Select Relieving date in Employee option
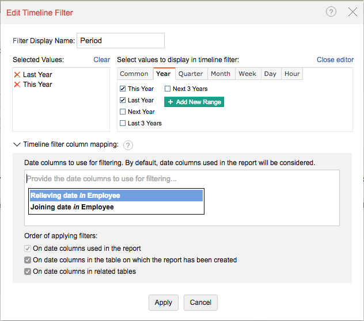The height and width of the screenshot is (321, 364). pyautogui.click(x=116, y=196)
